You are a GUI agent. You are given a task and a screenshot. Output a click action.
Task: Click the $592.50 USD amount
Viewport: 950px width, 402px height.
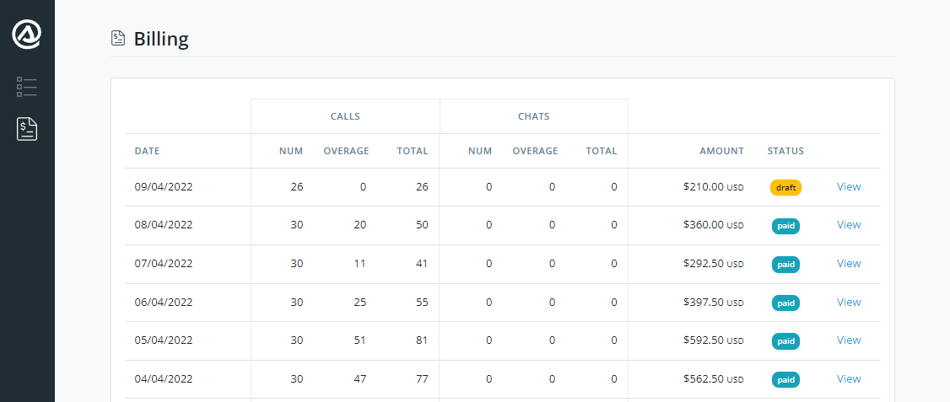(x=713, y=340)
